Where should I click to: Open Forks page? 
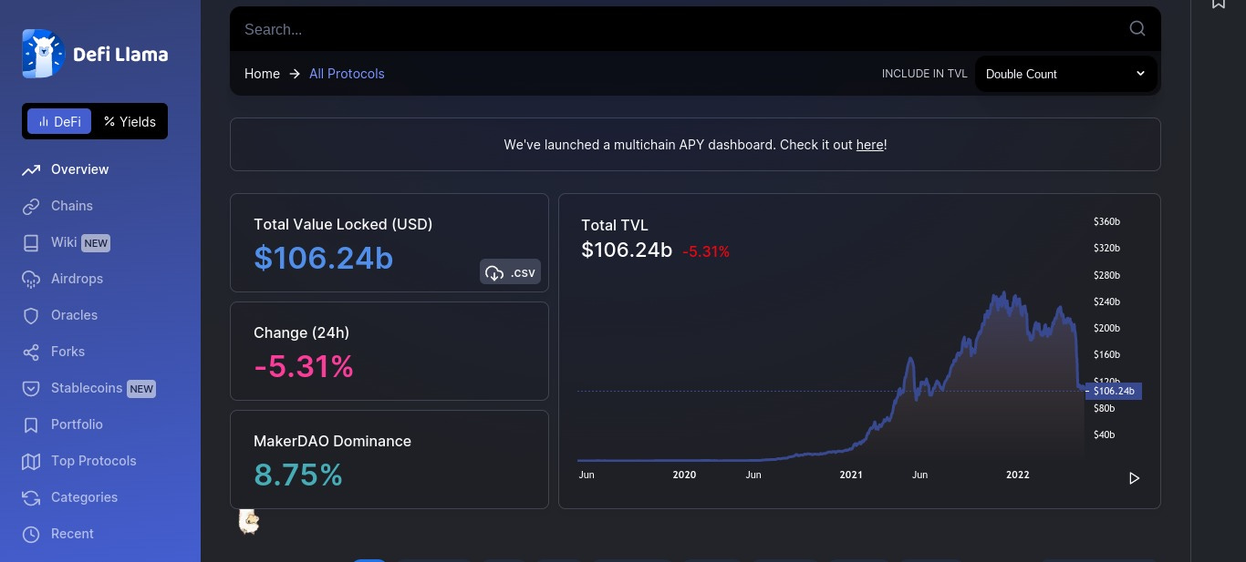[x=67, y=352]
